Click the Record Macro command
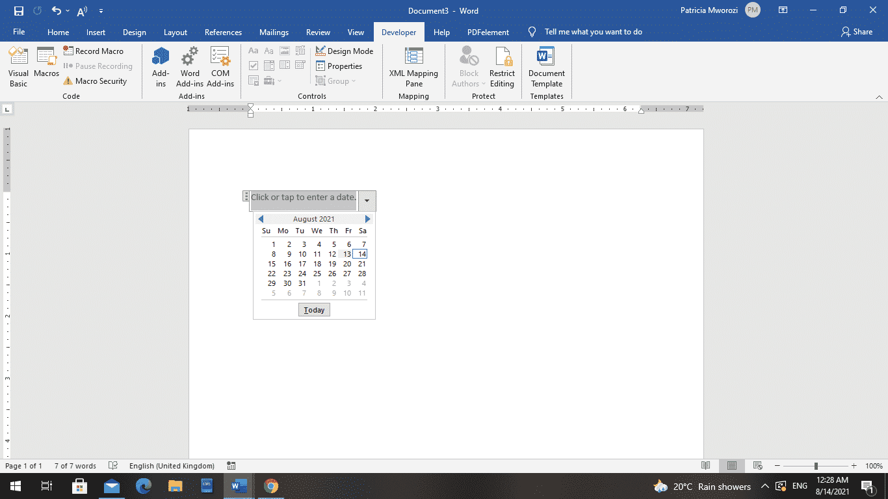Image resolution: width=888 pixels, height=499 pixels. [x=95, y=51]
